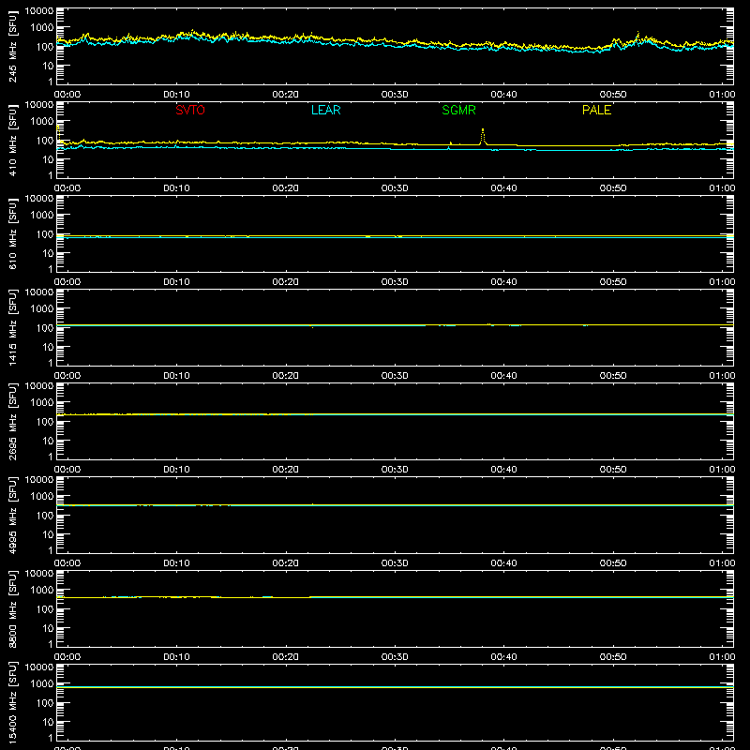The width and height of the screenshot is (750, 750).
Task: Select the 410 MHz [SFU] axis label
Action: click(x=12, y=140)
